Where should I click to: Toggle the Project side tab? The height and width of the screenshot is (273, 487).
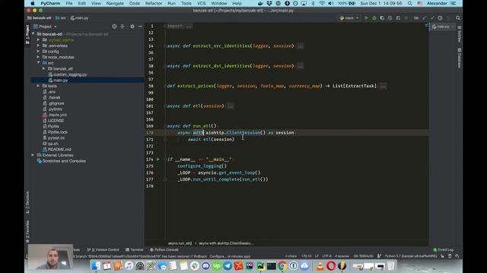[x=27, y=34]
